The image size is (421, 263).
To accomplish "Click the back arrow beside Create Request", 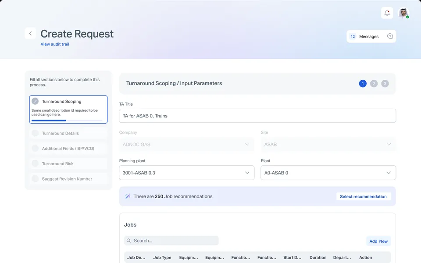I will click(x=30, y=33).
